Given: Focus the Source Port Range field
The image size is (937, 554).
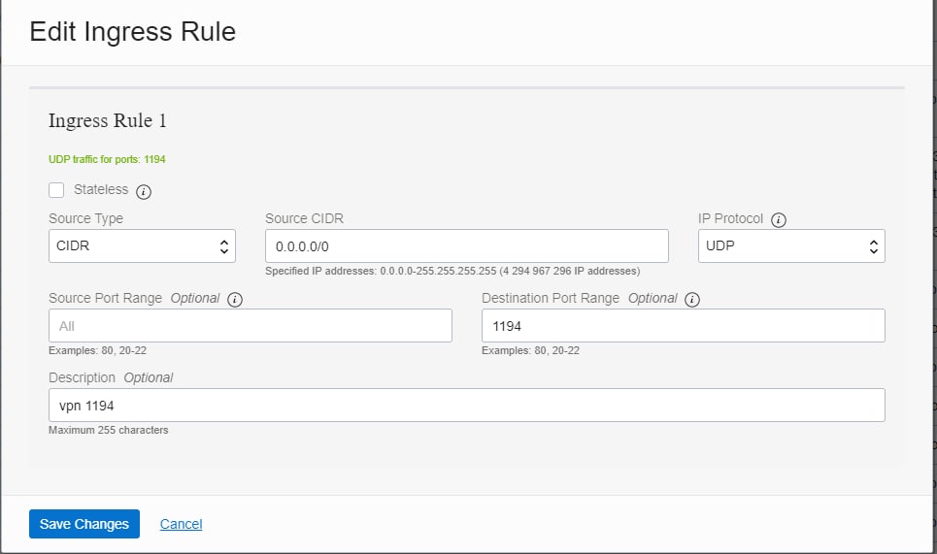Looking at the screenshot, I should (x=251, y=325).
